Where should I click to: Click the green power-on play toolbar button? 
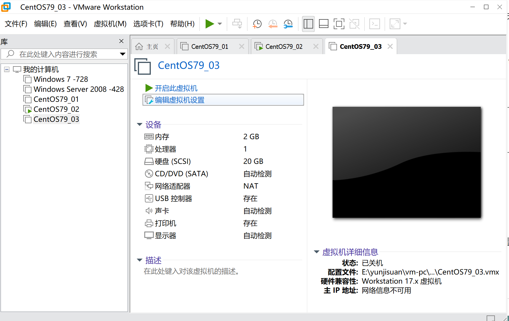(209, 24)
